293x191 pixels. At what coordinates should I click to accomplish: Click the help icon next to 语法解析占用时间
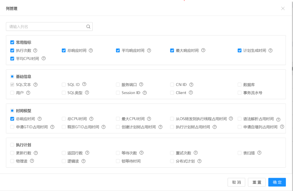pyautogui.click(x=278, y=119)
